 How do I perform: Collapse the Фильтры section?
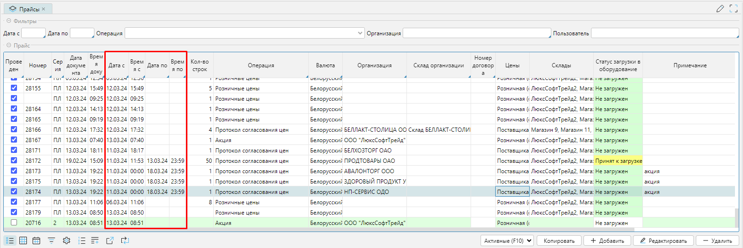pyautogui.click(x=8, y=21)
